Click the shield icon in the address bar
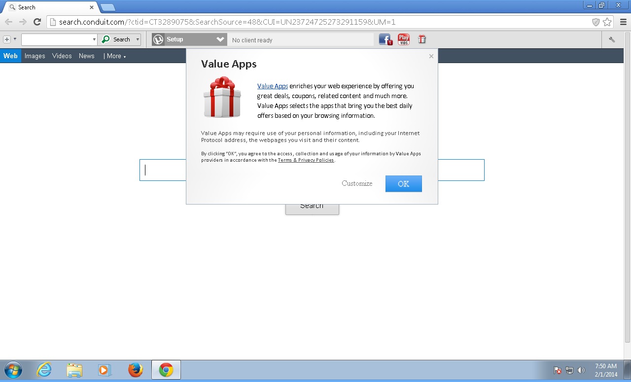The width and height of the screenshot is (631, 382). 596,22
